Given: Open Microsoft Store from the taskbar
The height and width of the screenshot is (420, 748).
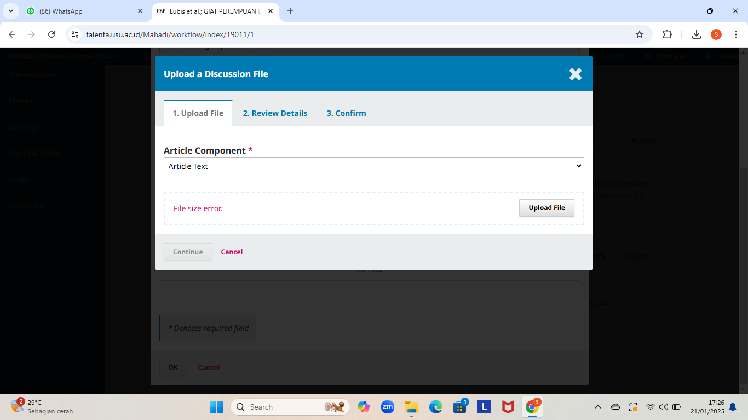Looking at the screenshot, I should click(460, 407).
